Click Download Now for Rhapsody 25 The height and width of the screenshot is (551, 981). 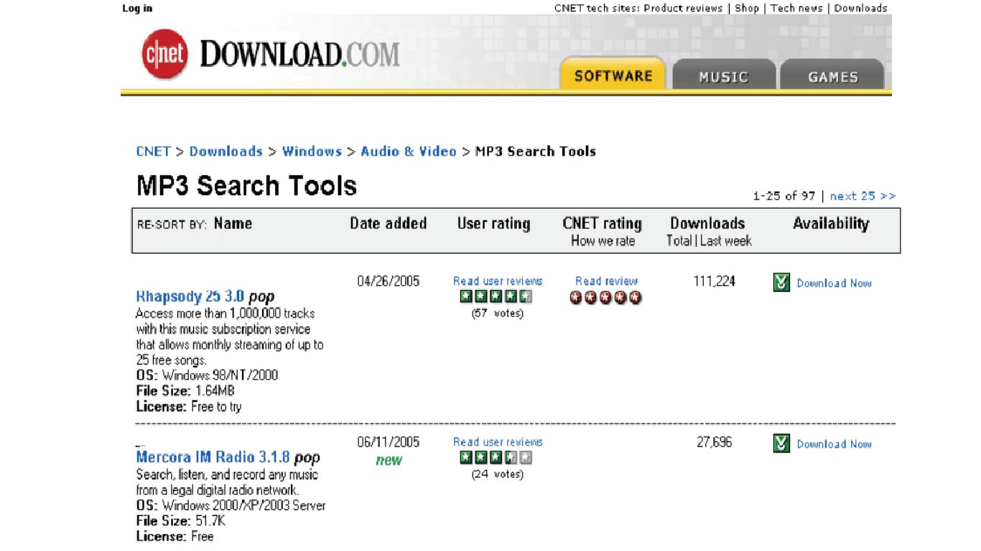(834, 283)
